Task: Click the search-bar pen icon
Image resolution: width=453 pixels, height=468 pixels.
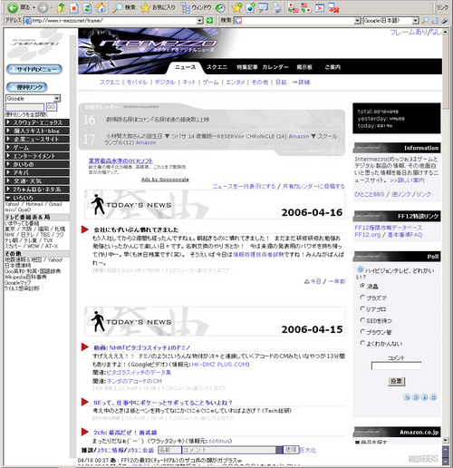Action: click(x=444, y=21)
